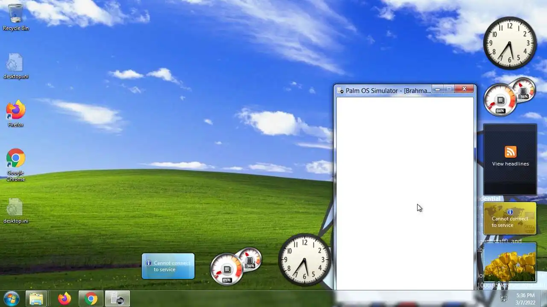Screen dimensions: 547x307
Task: Click the blue Cannot connect to service gadget
Action: click(x=168, y=266)
